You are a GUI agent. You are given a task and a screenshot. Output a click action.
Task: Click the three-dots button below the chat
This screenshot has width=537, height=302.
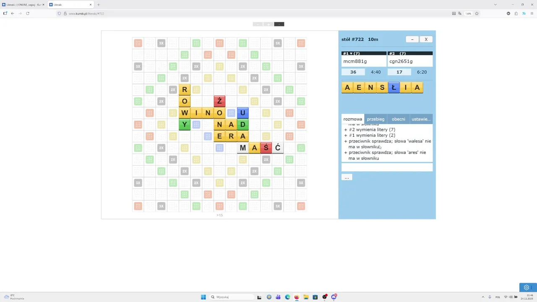(347, 177)
